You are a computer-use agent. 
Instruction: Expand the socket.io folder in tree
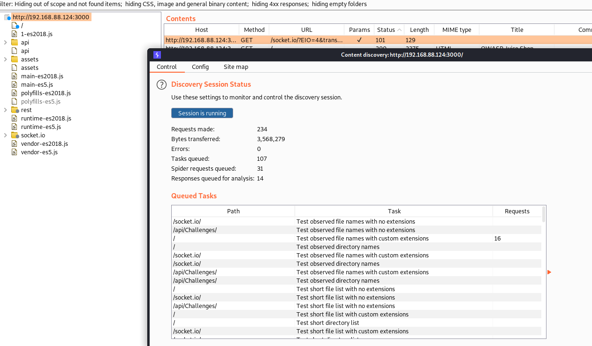[x=5, y=135]
